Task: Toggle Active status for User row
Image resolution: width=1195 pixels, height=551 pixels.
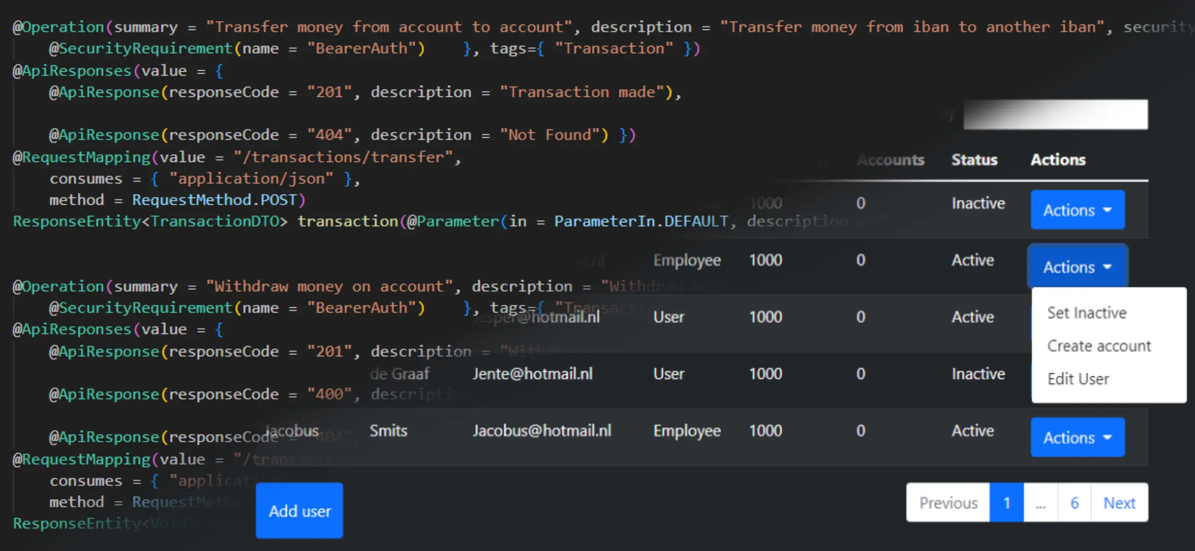Action: coord(1086,312)
